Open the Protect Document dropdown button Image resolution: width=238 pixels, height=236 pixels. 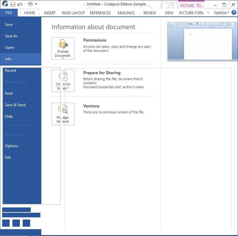pyautogui.click(x=63, y=48)
